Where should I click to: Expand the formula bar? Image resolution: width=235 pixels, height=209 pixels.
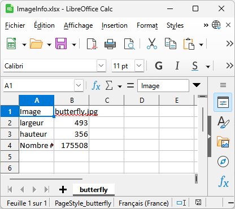coord(197,85)
